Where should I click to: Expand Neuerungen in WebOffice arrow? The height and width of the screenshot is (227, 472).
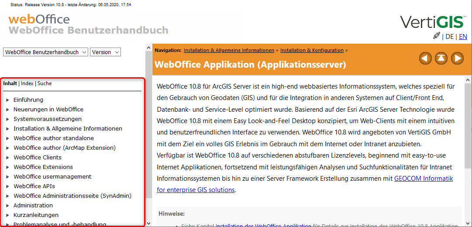click(x=7, y=109)
